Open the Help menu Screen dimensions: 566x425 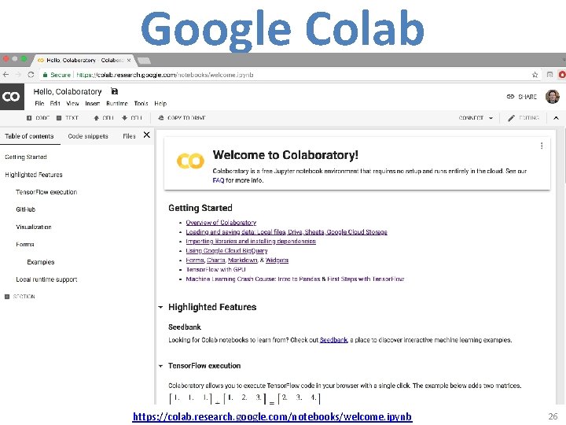click(160, 103)
